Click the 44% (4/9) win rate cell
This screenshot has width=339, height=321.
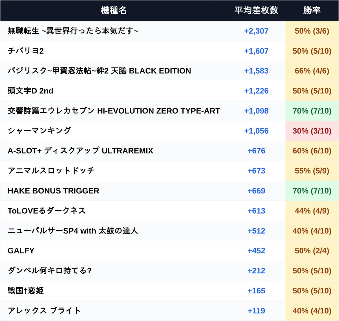click(x=312, y=211)
